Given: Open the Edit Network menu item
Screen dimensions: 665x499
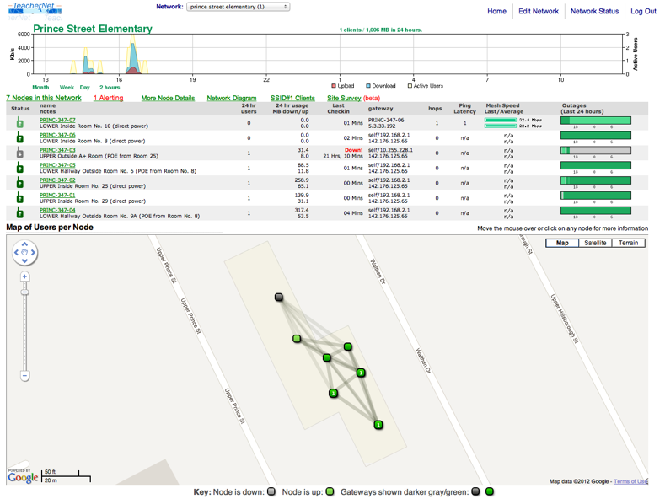Looking at the screenshot, I should 539,12.
